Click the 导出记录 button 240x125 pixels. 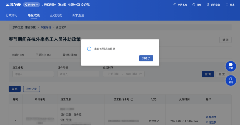(32, 89)
